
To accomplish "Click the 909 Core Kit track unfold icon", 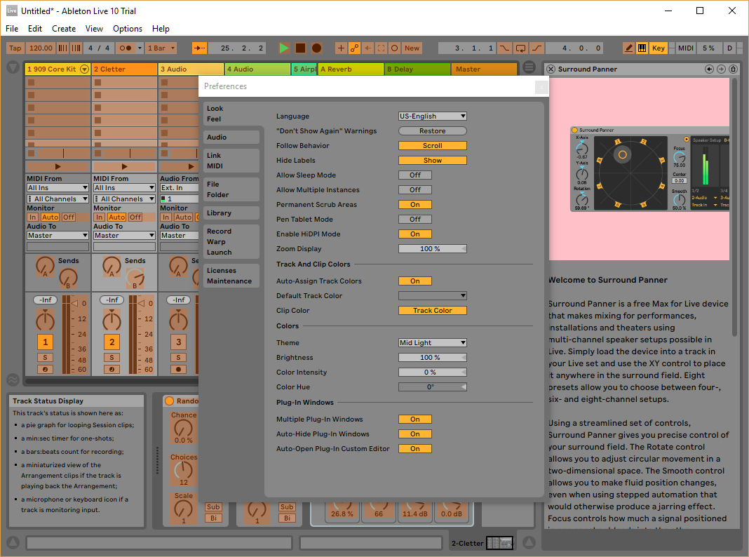I will point(85,69).
